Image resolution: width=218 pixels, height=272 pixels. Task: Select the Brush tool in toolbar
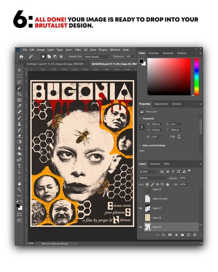pyautogui.click(x=19, y=118)
